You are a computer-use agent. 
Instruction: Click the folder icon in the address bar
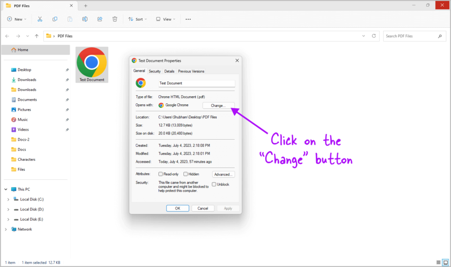[x=49, y=36]
